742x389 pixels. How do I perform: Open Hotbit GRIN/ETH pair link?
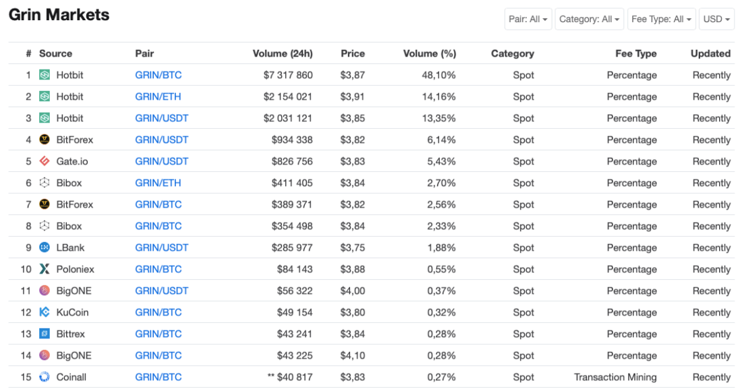(x=158, y=96)
